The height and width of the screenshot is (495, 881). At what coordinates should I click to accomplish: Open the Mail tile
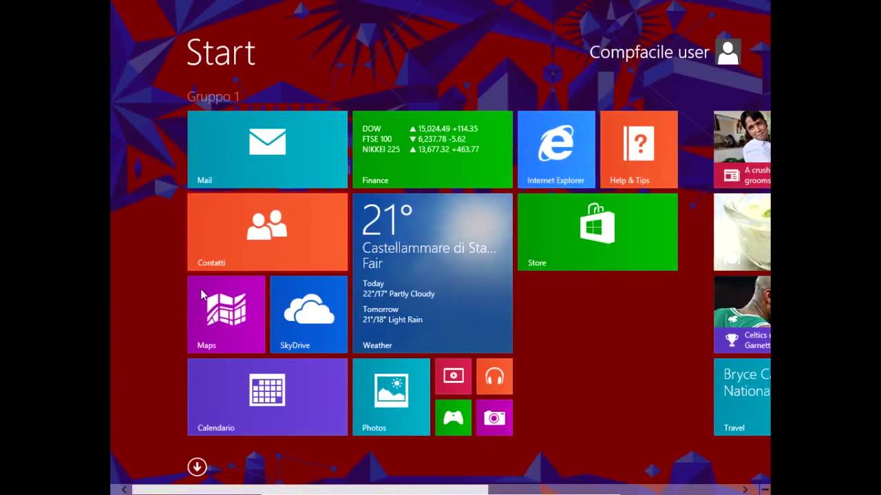pyautogui.click(x=267, y=149)
